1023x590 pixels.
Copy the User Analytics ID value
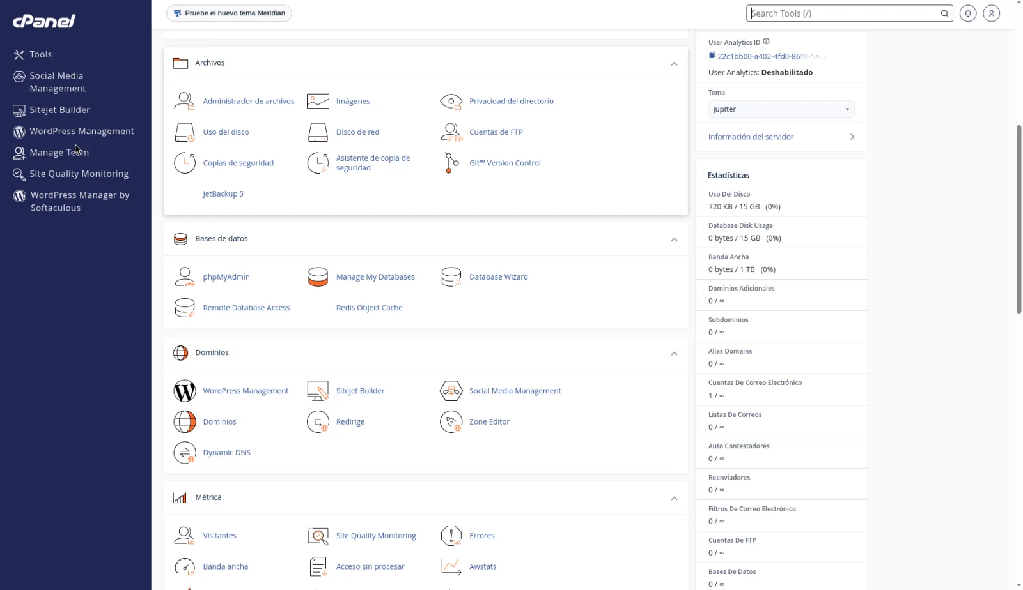coord(712,56)
